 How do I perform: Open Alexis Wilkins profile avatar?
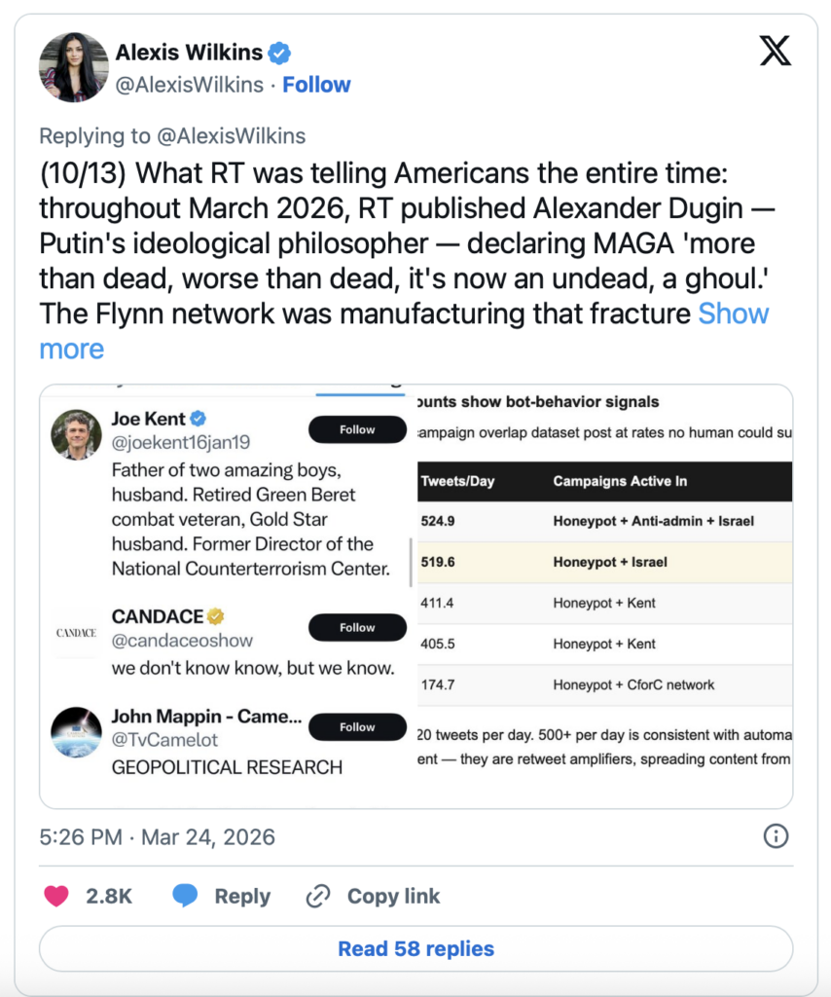pos(73,67)
